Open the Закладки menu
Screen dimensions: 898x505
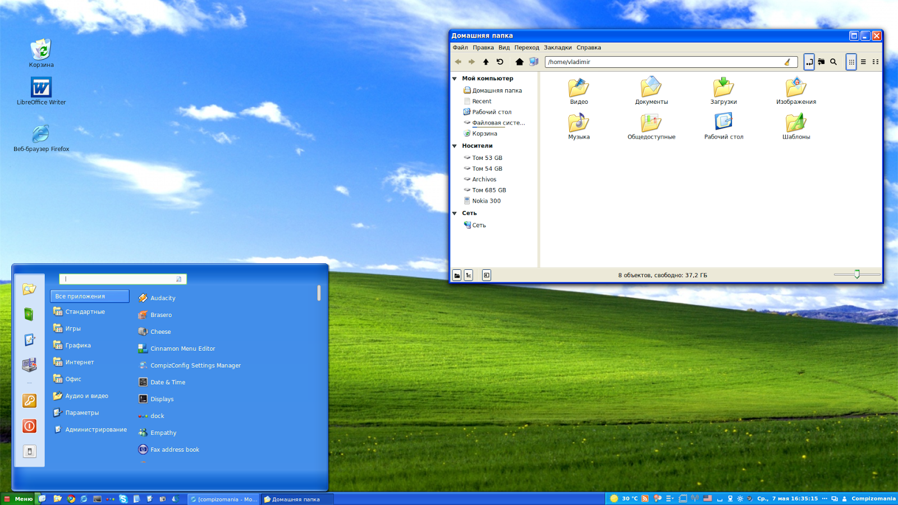click(x=558, y=47)
